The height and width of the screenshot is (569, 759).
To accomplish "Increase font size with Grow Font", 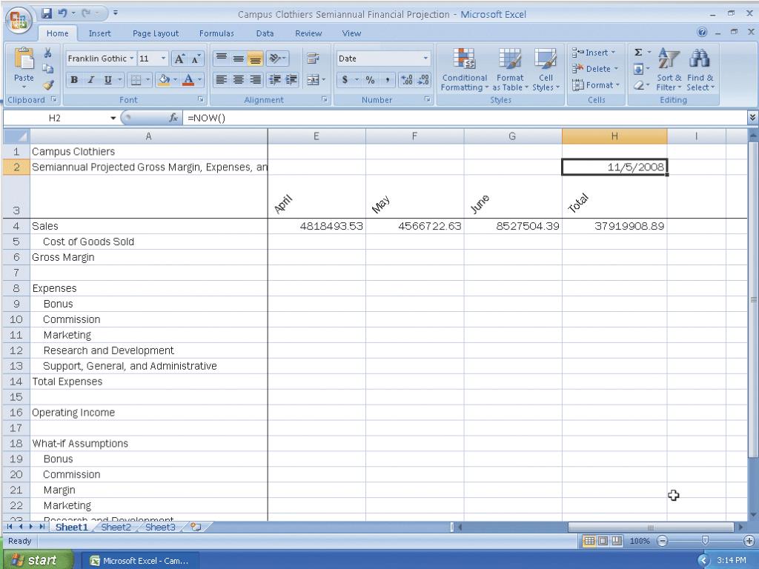I will click(179, 59).
